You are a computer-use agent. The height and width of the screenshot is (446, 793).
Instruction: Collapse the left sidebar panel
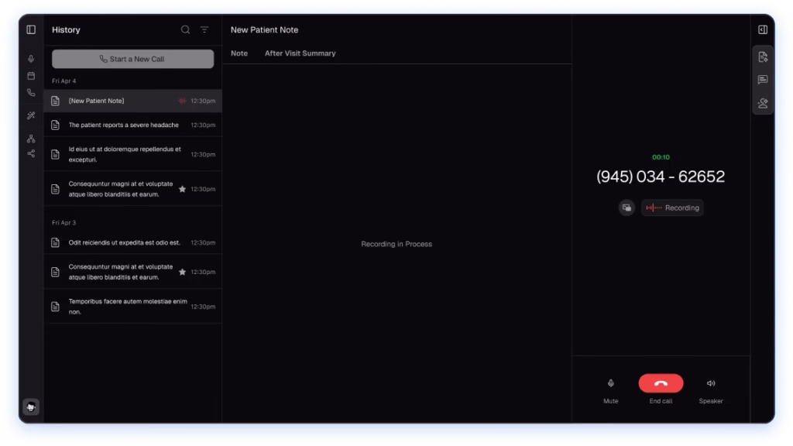(x=31, y=29)
